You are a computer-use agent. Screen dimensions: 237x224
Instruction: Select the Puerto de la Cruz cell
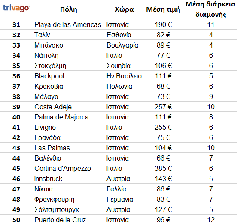(69, 220)
